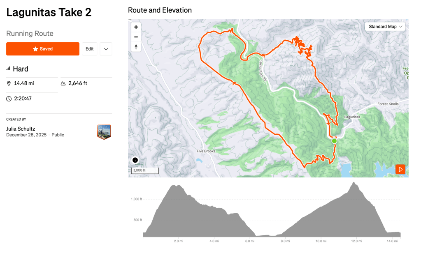
Task: Zoom in on the route map
Action: 136,27
